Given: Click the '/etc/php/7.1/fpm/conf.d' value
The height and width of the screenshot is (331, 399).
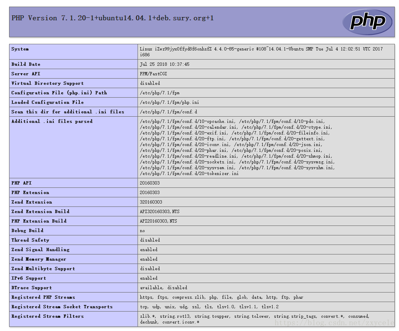Looking at the screenshot, I should pyautogui.click(x=168, y=112).
